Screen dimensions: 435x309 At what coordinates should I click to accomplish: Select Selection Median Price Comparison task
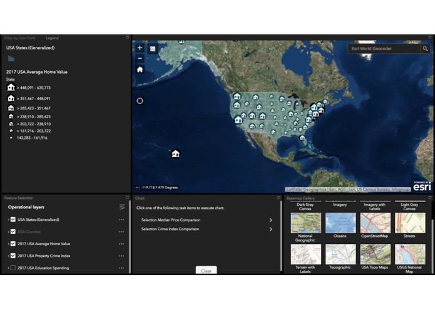(171, 220)
